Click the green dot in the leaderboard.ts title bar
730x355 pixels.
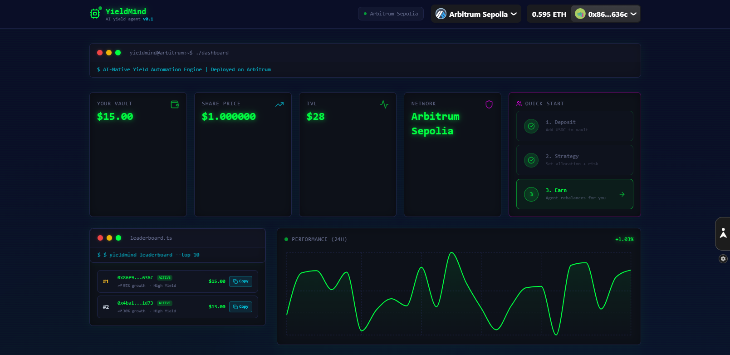pyautogui.click(x=118, y=238)
